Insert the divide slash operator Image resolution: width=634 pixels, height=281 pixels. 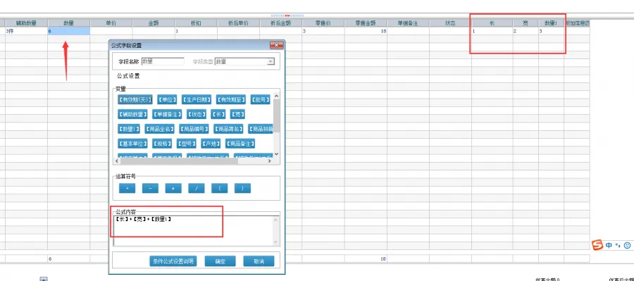click(x=196, y=189)
